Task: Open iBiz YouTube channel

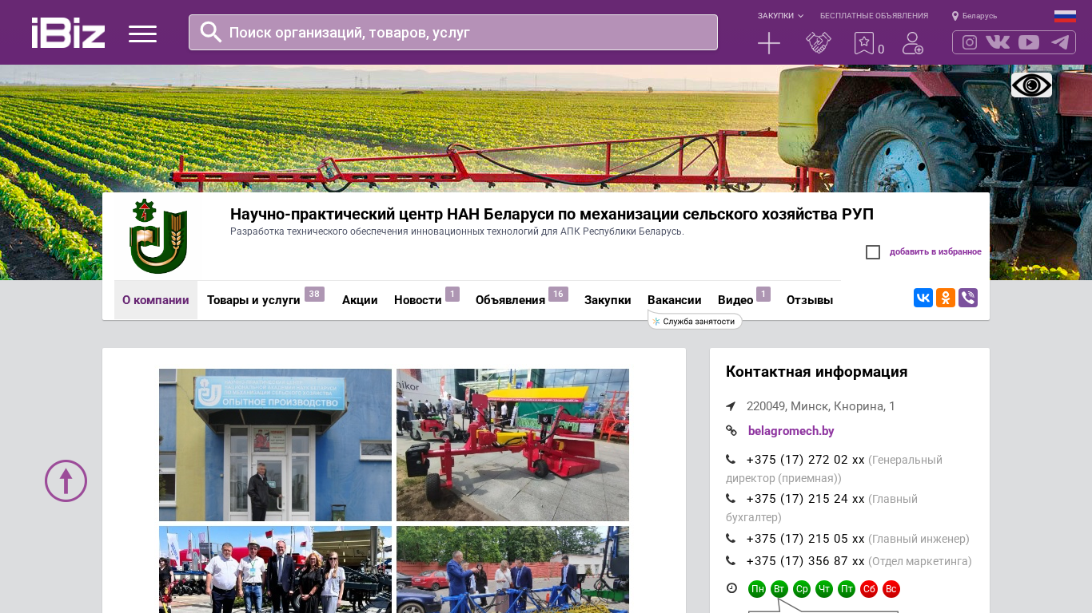Action: point(1029,42)
